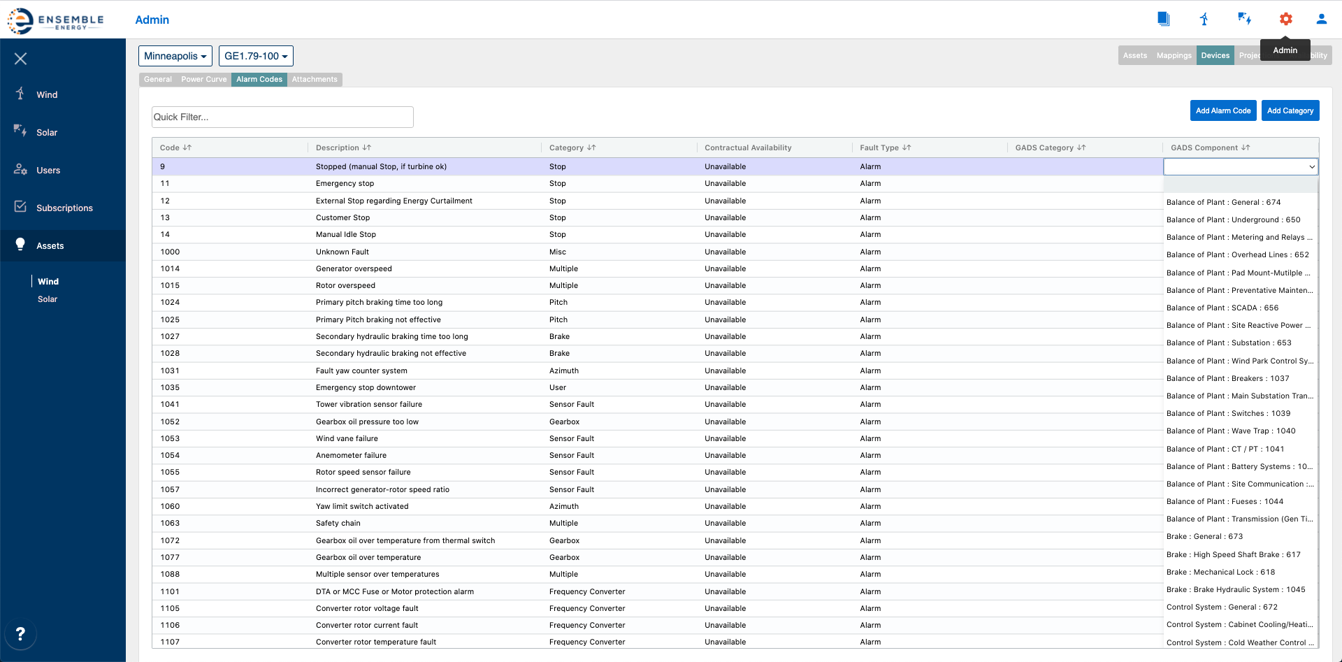
Task: Click the documentation book icon in header
Action: 1163,19
